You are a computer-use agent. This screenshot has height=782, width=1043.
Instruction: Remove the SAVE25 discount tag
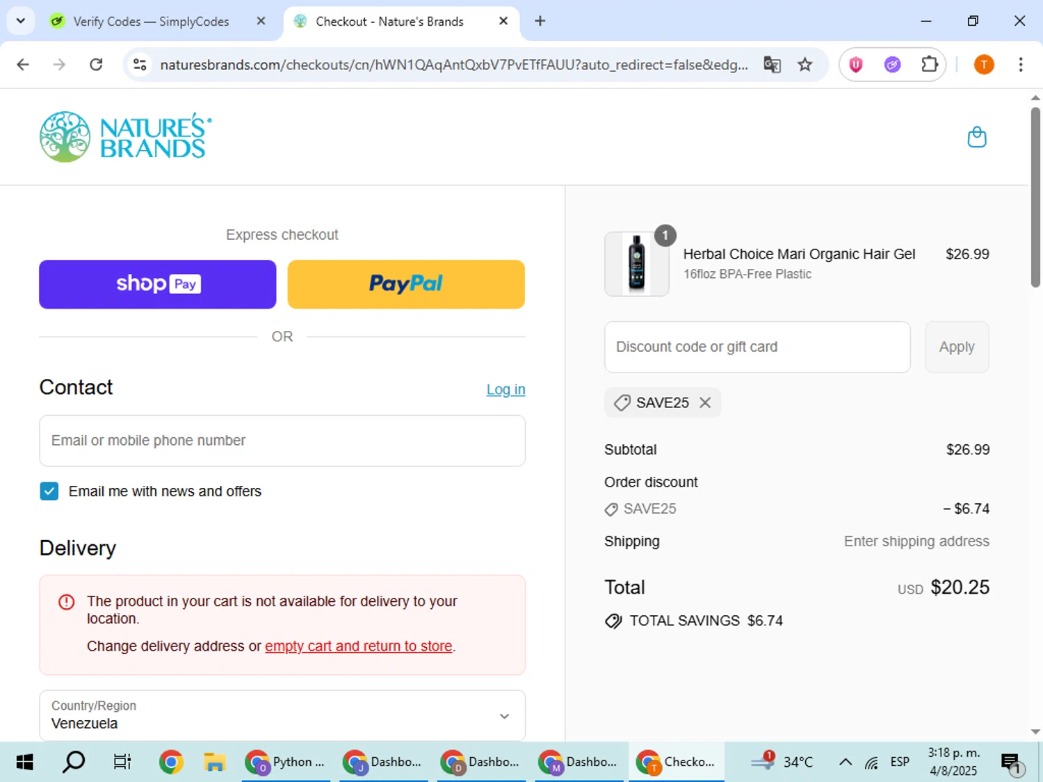[705, 402]
